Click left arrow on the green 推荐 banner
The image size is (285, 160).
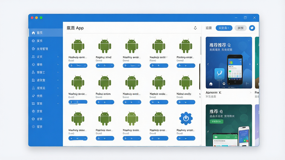coord(208,132)
